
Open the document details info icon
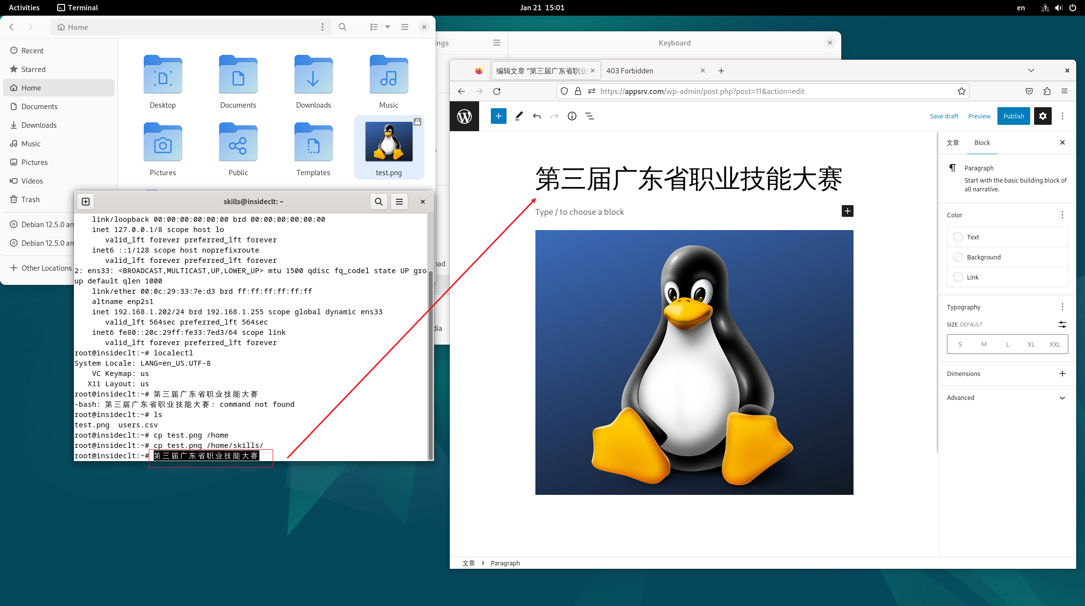pyautogui.click(x=572, y=116)
